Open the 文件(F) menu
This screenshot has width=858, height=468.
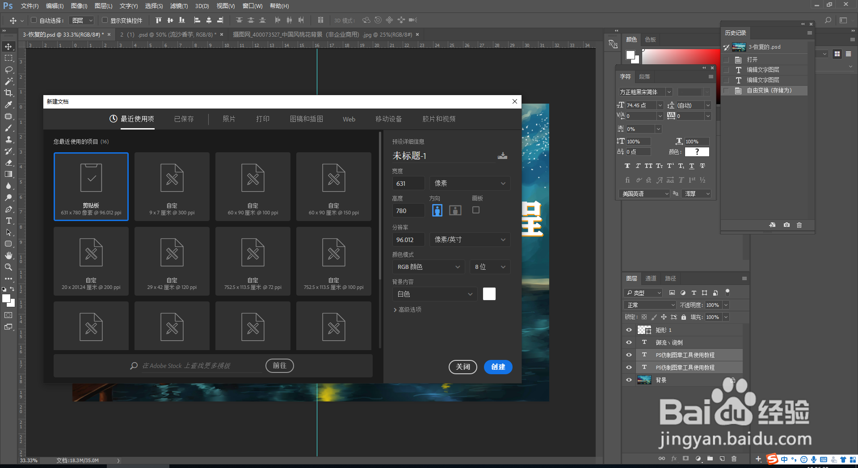click(x=29, y=6)
